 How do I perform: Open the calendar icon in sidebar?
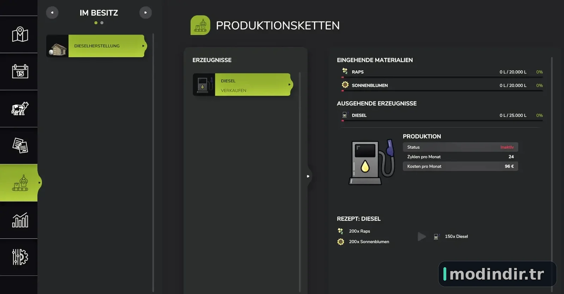click(x=20, y=71)
